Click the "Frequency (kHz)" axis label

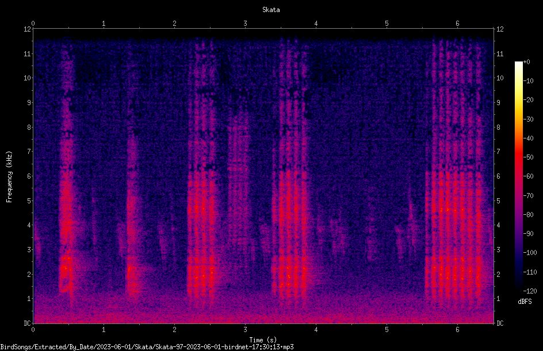9,177
